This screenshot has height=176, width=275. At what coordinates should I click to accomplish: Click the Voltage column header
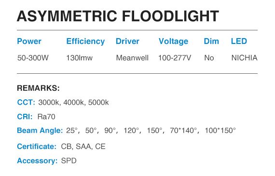point(174,42)
